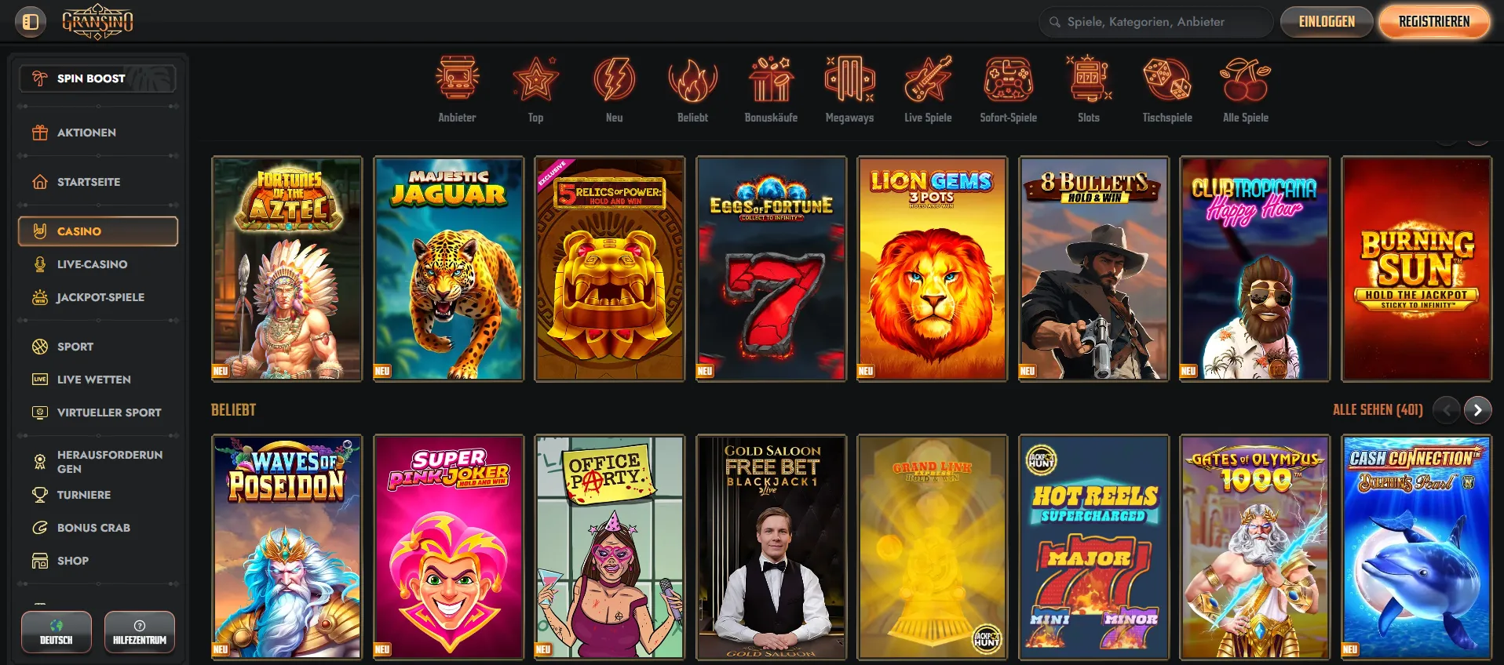Viewport: 1504px width, 665px height.
Task: Click the Registrieren button
Action: [1434, 22]
